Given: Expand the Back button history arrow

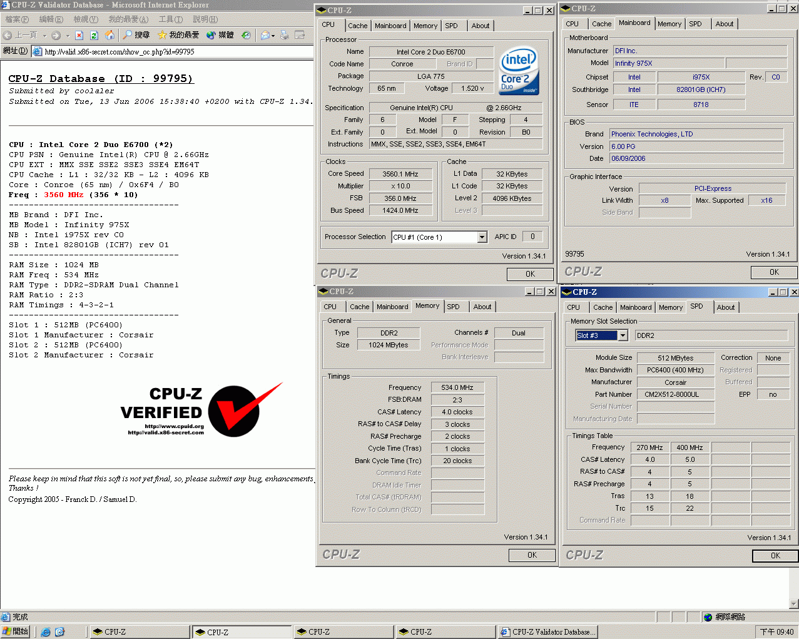Looking at the screenshot, I should tap(44, 36).
